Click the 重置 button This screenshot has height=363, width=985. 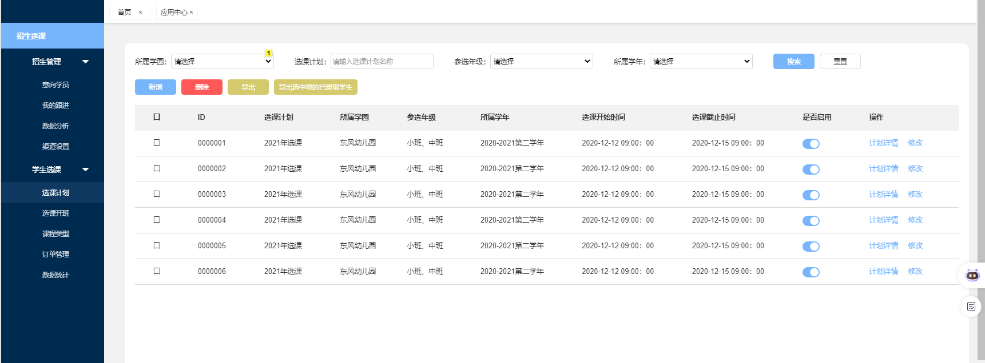coord(840,61)
